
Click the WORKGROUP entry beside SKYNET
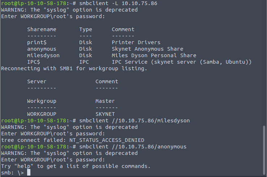[42, 114]
